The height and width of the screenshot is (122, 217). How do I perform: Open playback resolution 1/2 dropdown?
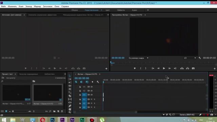coord(190,58)
